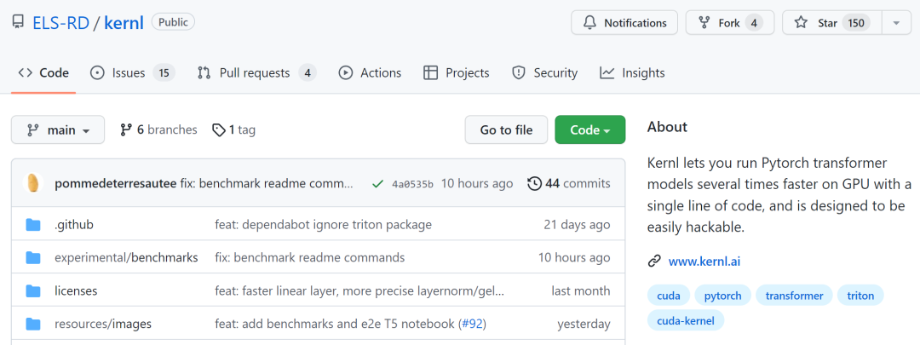Click the licenses folder icon
Viewport: 920px width, 345px height.
tap(33, 291)
